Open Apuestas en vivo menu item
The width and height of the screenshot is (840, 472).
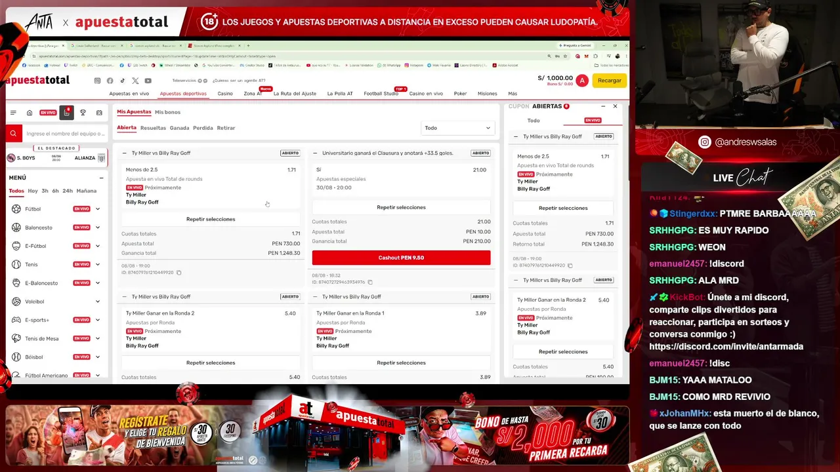[129, 94]
